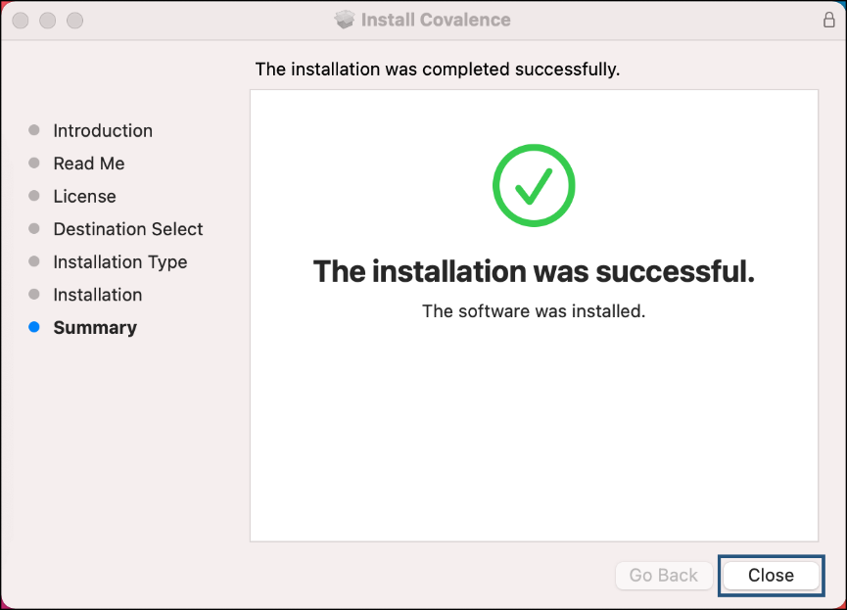Click the lock icon in the title bar
Viewport: 847px width, 610px height.
[x=828, y=19]
